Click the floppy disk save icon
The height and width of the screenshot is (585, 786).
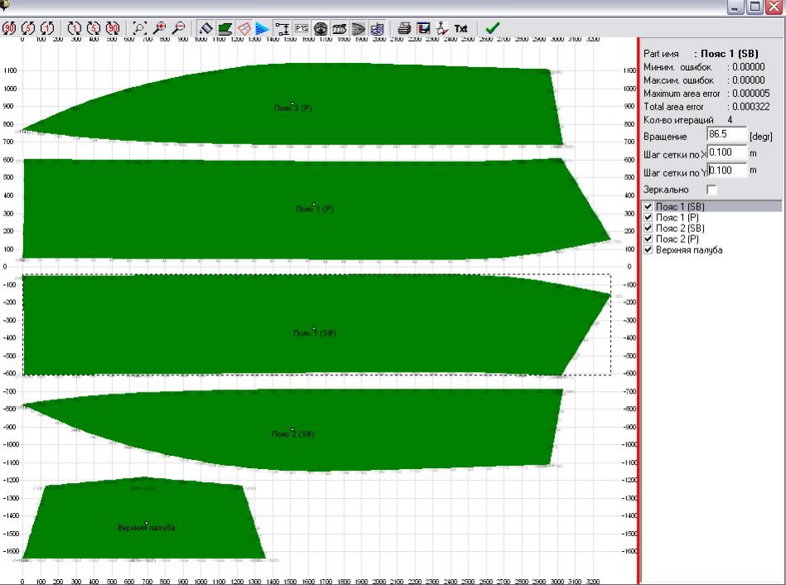pyautogui.click(x=424, y=28)
